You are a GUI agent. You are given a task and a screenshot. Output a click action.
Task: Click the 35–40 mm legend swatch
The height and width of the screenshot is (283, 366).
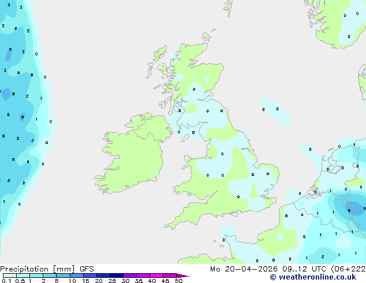pyautogui.click(x=143, y=275)
